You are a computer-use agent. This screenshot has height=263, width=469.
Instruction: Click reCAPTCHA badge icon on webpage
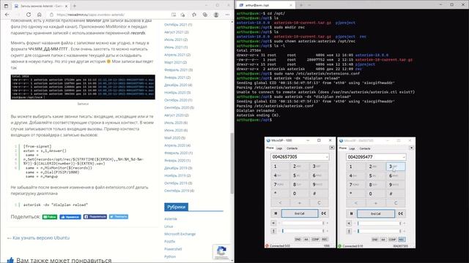point(221,251)
